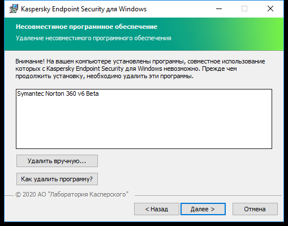Click the word 'Внимание!' in the warning text

(x=30, y=61)
